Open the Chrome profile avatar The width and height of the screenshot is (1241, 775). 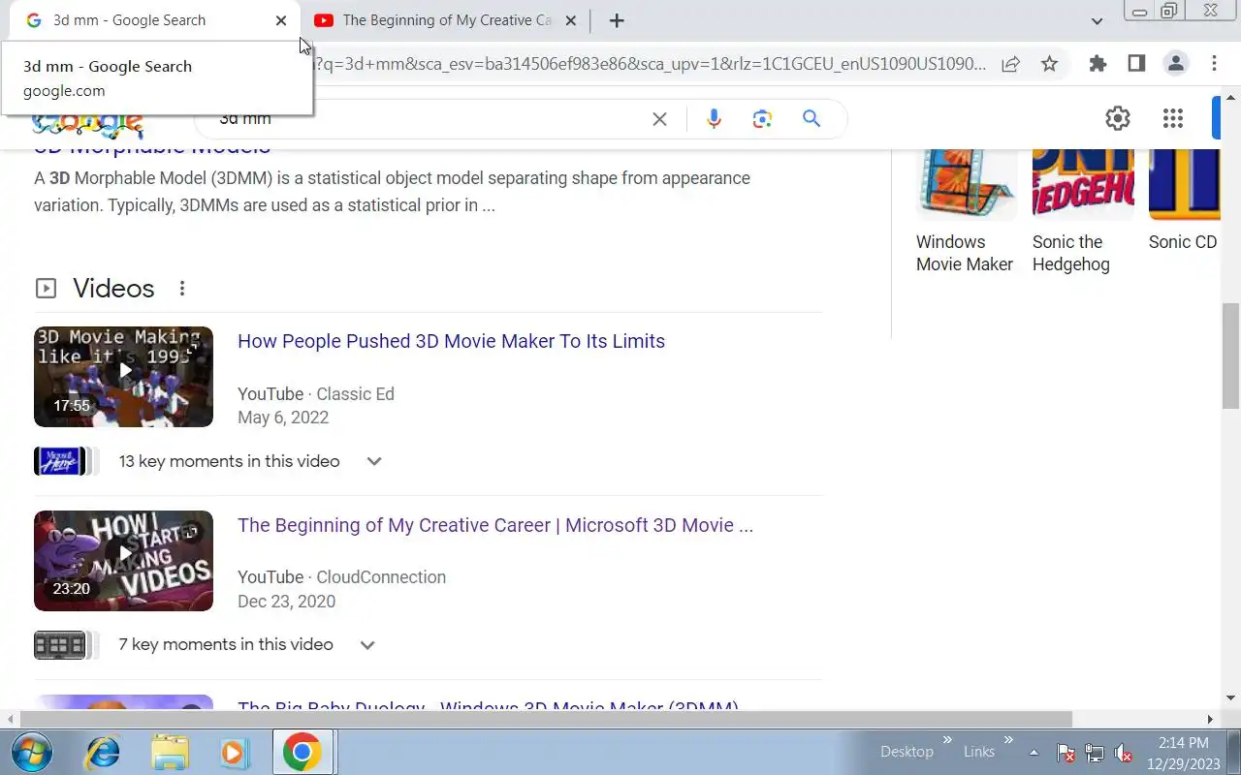1175,64
